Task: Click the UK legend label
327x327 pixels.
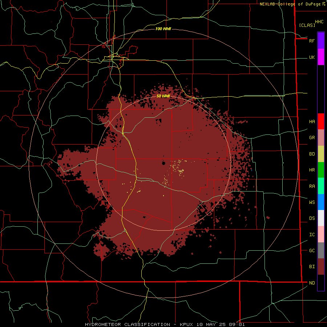Action: coord(312,57)
